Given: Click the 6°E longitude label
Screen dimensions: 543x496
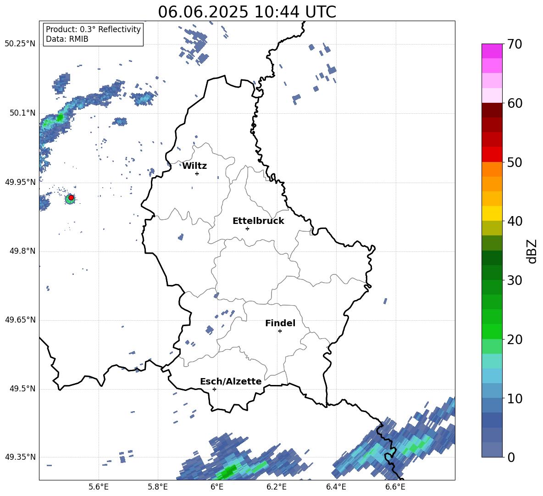Looking at the screenshot, I should click(217, 487).
